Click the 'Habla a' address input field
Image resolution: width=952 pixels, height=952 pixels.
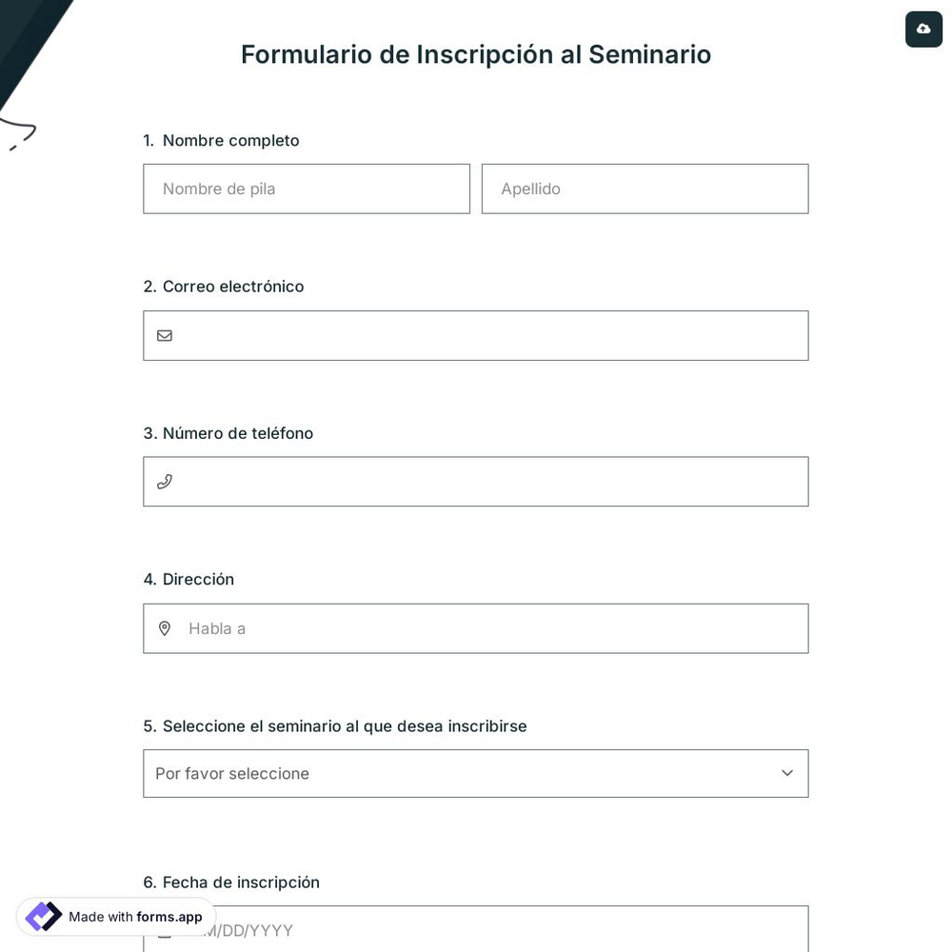(x=476, y=628)
